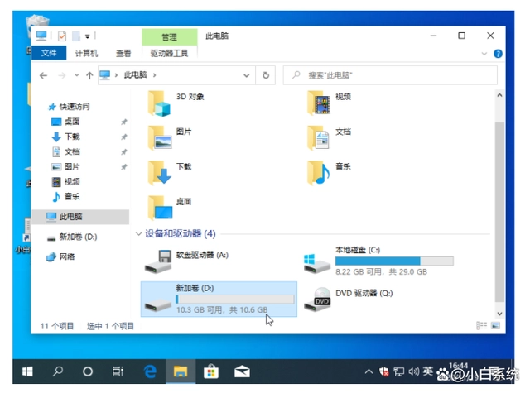Launch Edge browser from taskbar
This screenshot has height=393, width=530.
pyautogui.click(x=150, y=371)
